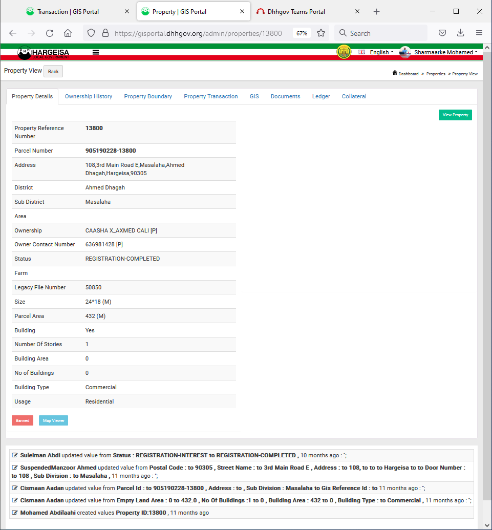Open the tracking protection shield icon
Screen dimensions: 492x530
tap(91, 33)
